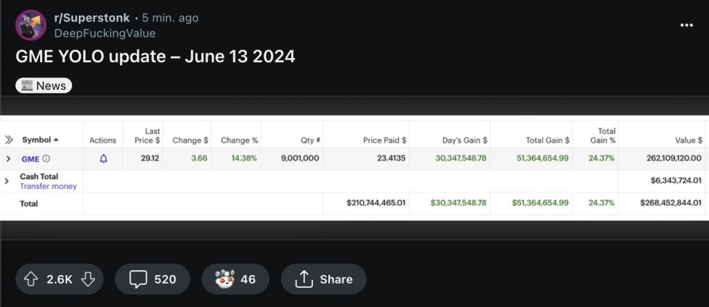Expand the GME position row
The image size is (709, 307).
tap(8, 158)
